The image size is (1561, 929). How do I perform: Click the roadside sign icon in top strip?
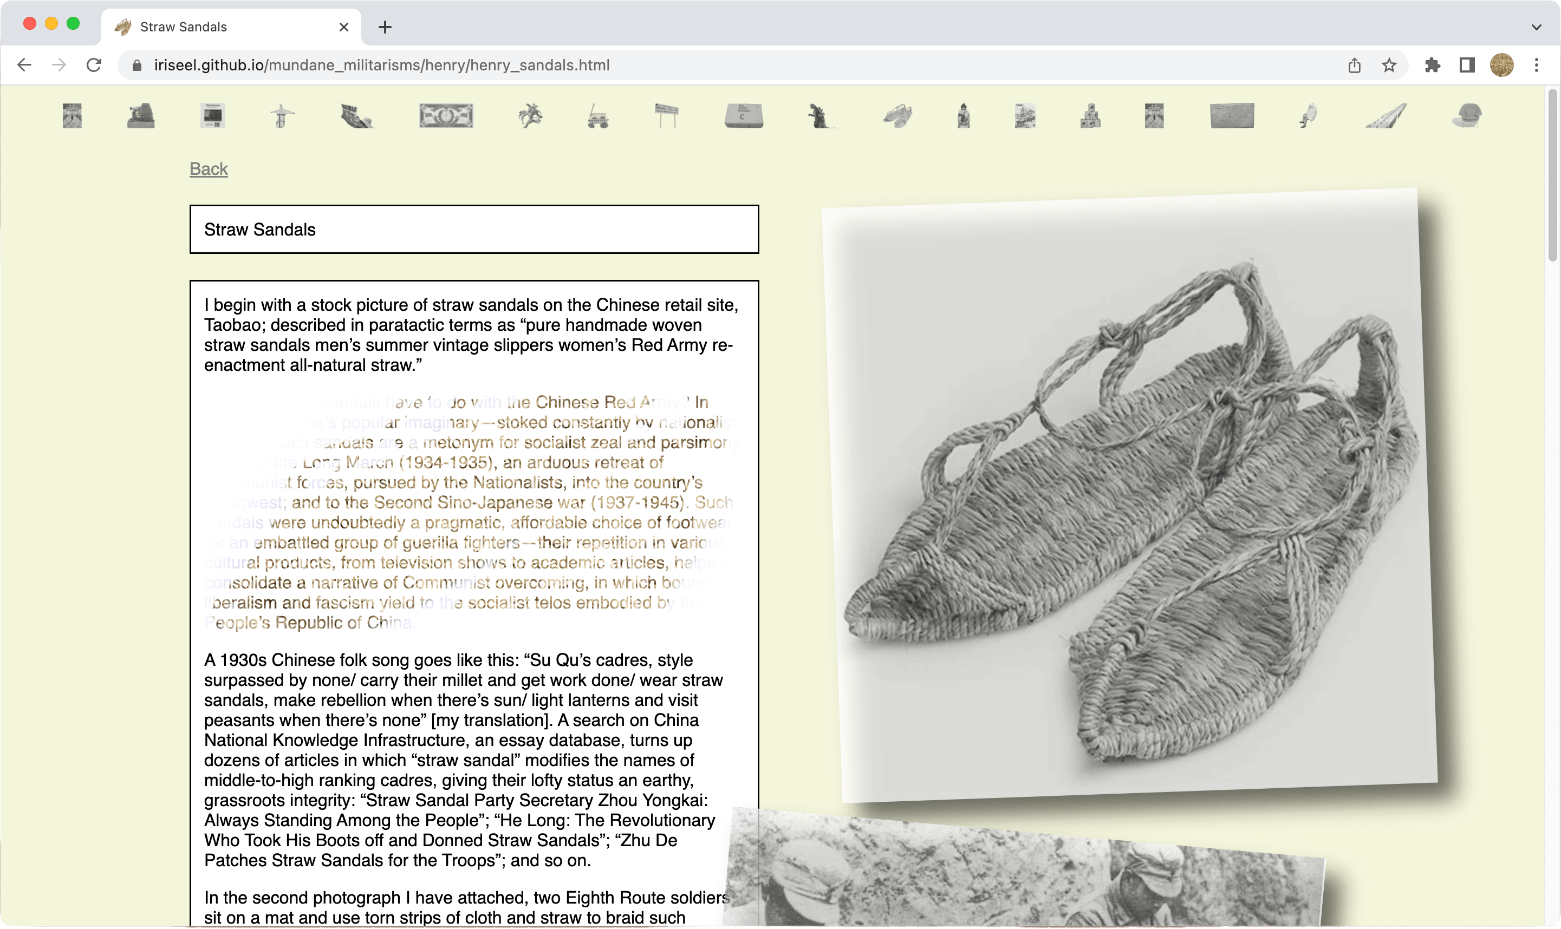coord(666,116)
